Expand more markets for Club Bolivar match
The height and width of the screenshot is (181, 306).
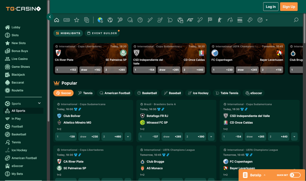click(128, 137)
